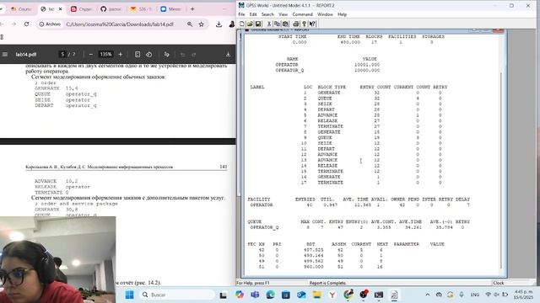
Task: Open the Command menu in GPSS World
Action: (x=303, y=14)
